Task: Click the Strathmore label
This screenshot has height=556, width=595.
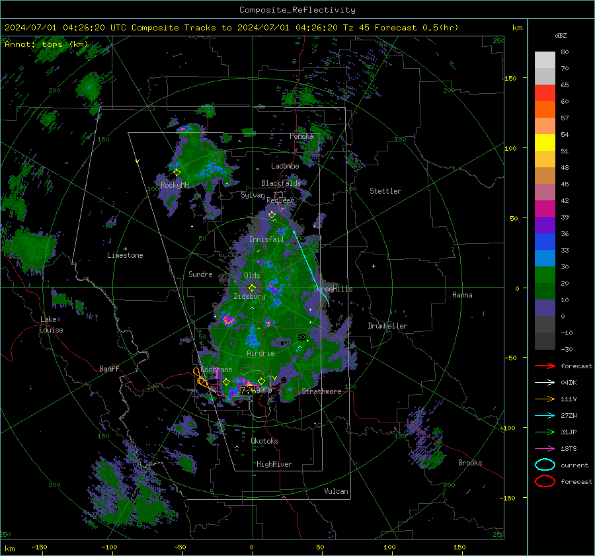Action: point(321,391)
